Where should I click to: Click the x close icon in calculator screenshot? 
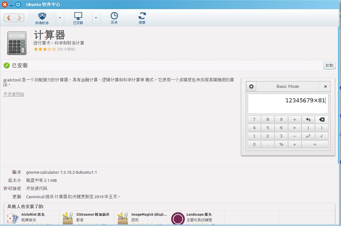point(325,86)
